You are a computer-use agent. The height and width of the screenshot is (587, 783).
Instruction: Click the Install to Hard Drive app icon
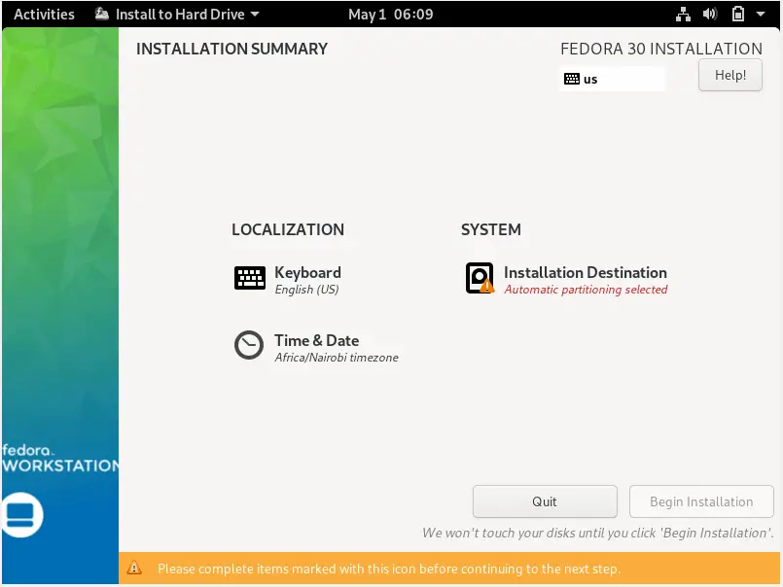(102, 14)
